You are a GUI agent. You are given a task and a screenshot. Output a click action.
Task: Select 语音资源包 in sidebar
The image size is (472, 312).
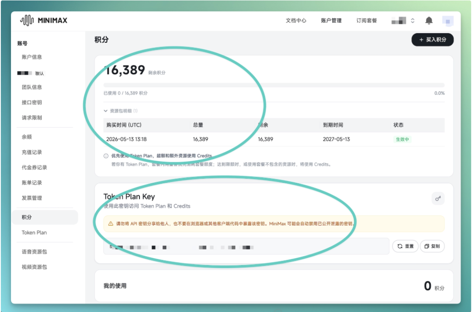click(x=35, y=252)
